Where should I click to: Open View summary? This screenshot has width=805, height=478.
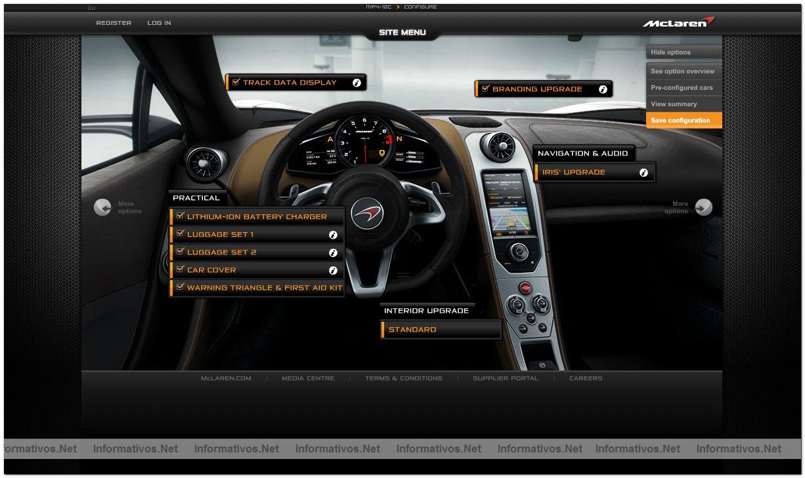(x=684, y=104)
